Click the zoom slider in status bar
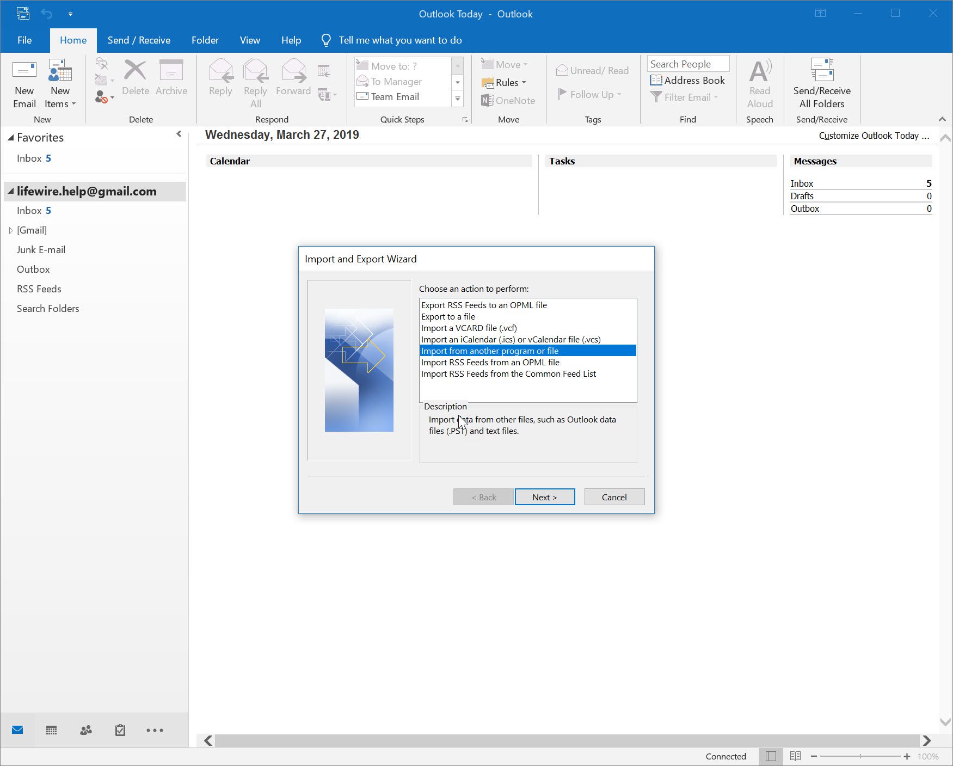The width and height of the screenshot is (953, 766). tap(860, 756)
